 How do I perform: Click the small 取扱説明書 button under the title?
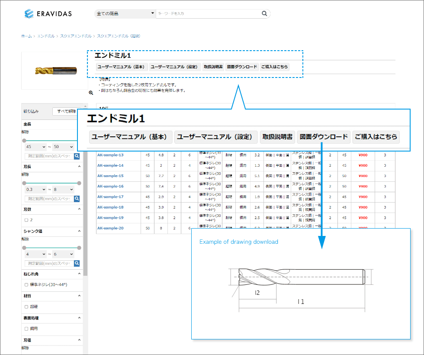(x=213, y=67)
